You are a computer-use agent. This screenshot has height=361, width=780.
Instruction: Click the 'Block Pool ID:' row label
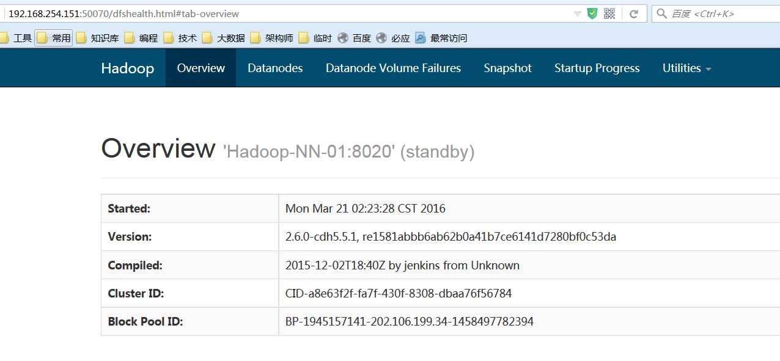tap(145, 321)
